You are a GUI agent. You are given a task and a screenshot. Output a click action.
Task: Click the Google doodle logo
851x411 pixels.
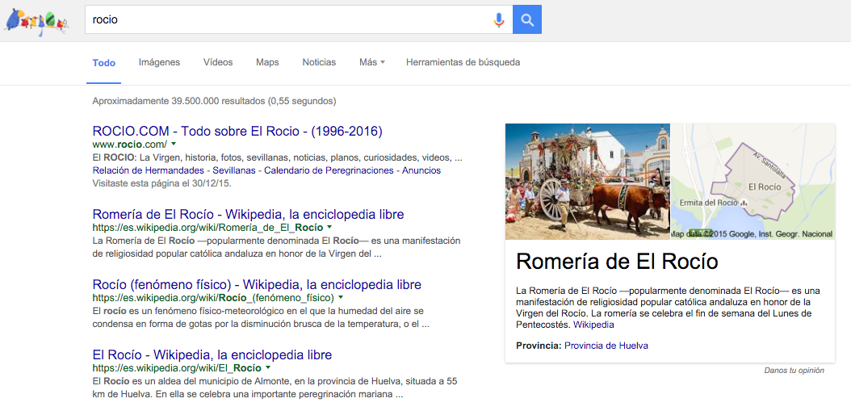click(x=36, y=20)
